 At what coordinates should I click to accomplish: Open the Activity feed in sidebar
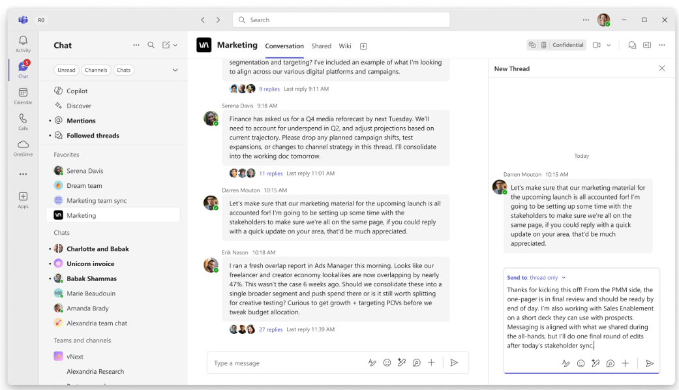[x=23, y=44]
